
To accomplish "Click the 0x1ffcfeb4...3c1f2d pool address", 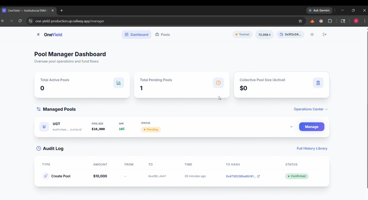I will (65, 130).
